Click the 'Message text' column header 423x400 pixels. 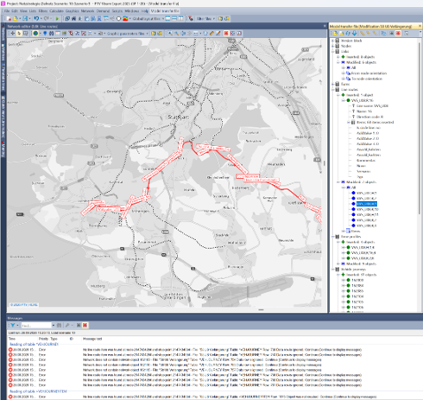point(92,339)
